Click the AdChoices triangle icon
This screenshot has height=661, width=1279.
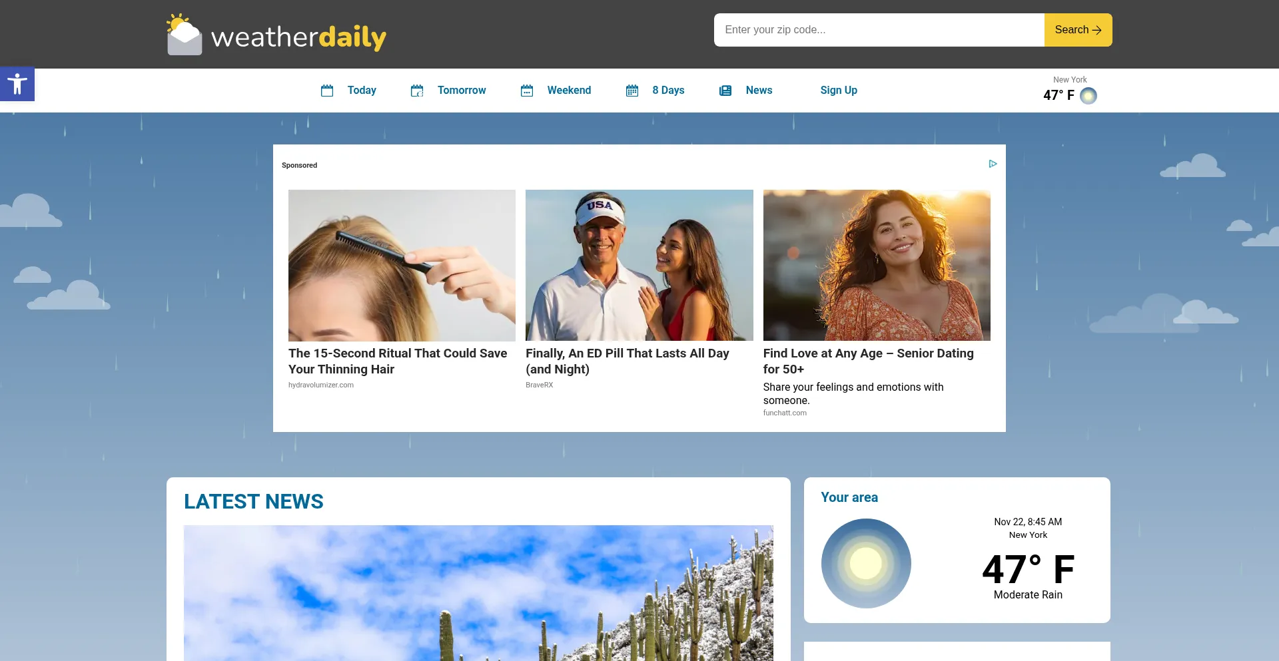point(993,164)
